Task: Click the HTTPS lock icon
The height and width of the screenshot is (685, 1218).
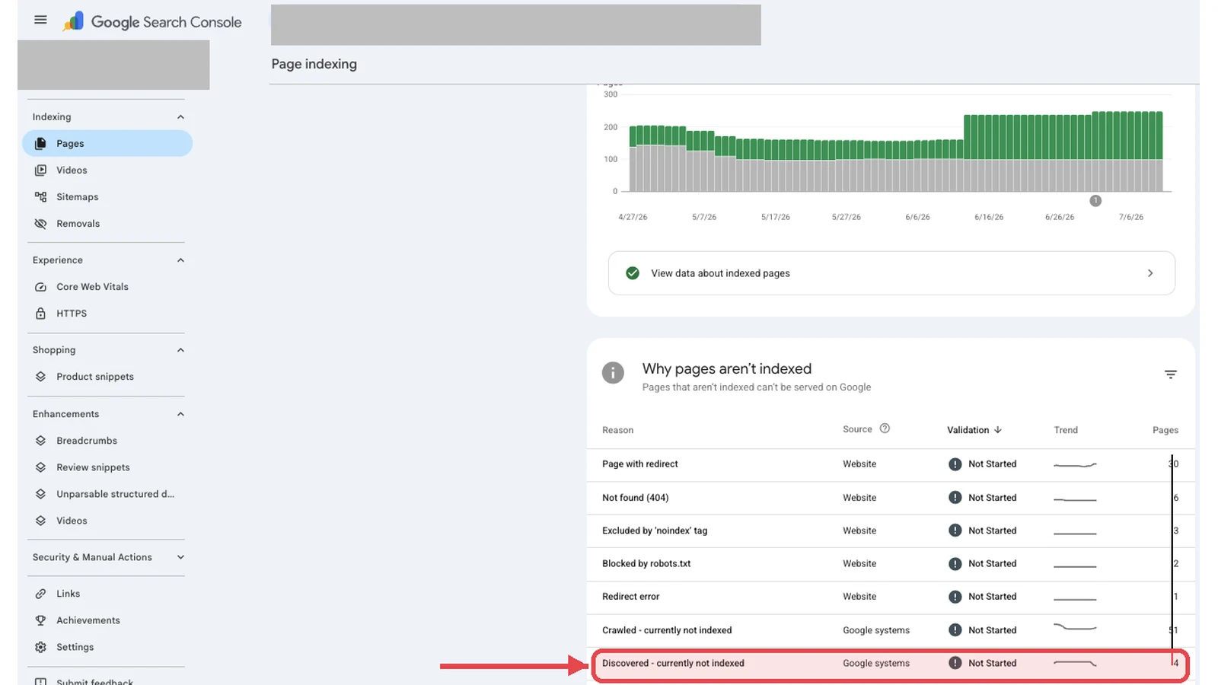Action: click(x=40, y=313)
